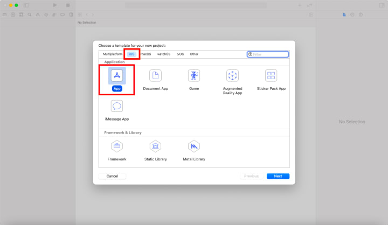The width and height of the screenshot is (388, 225).
Task: Open the Debug navigator
Action: (x=54, y=15)
